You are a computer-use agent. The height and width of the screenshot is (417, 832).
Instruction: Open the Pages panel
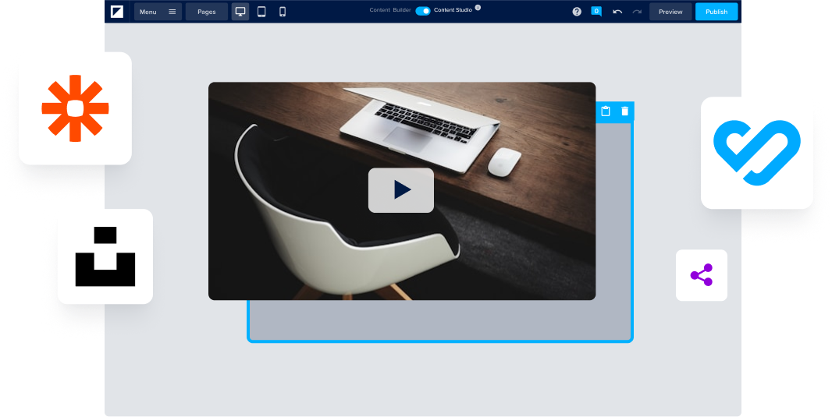[x=207, y=12]
